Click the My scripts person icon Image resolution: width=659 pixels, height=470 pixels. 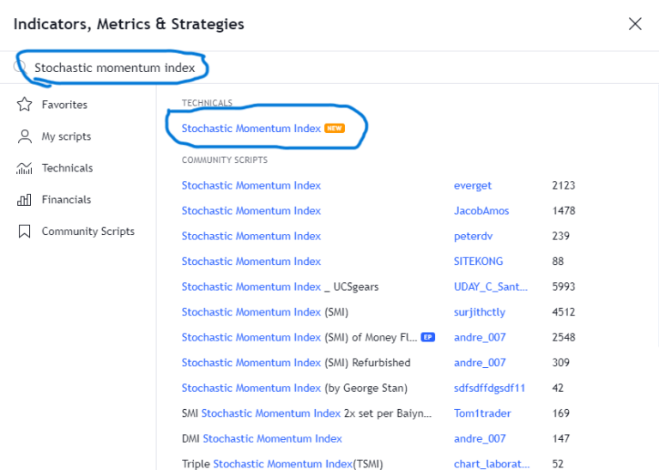click(x=25, y=136)
